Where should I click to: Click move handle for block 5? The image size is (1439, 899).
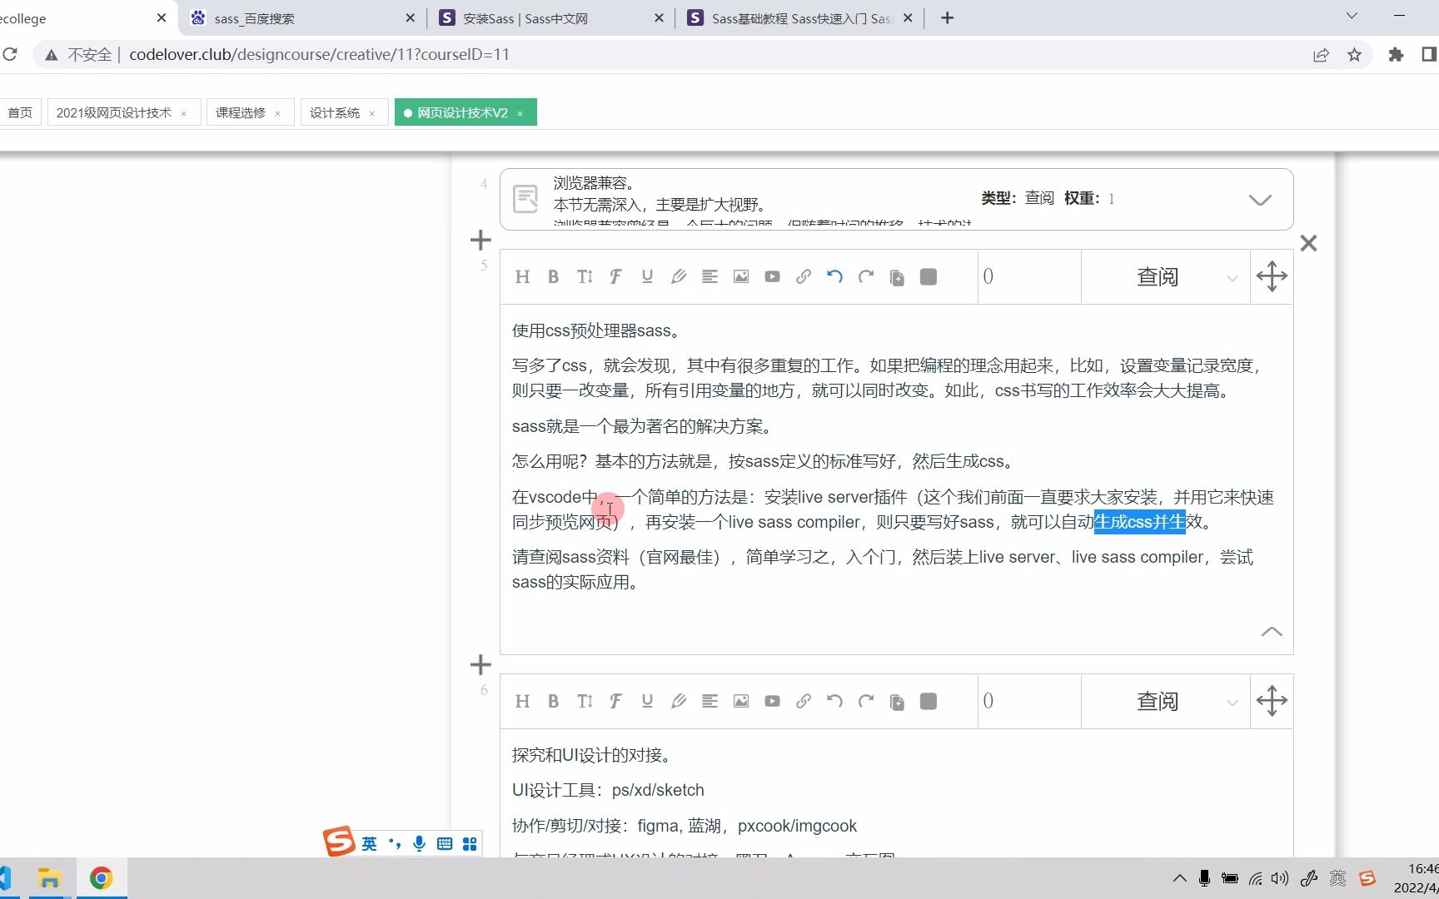1272,276
